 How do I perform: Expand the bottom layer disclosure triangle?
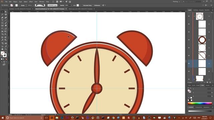(x=194, y=79)
